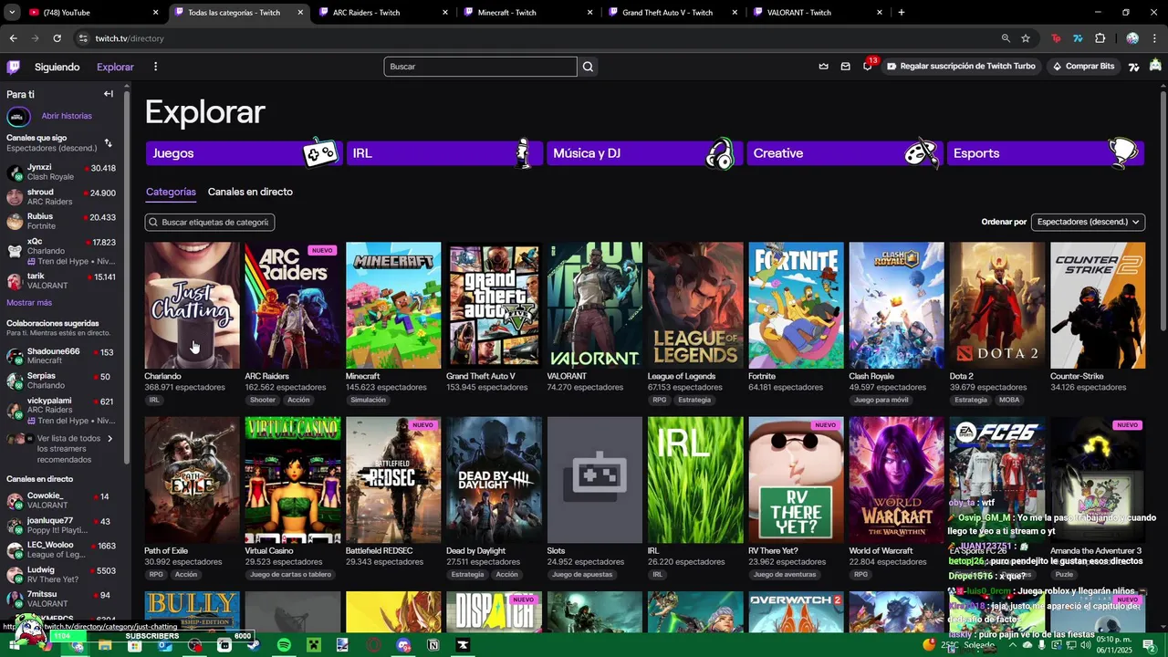Open Prime loot crown icon
This screenshot has height=657, width=1168.
[x=824, y=67]
